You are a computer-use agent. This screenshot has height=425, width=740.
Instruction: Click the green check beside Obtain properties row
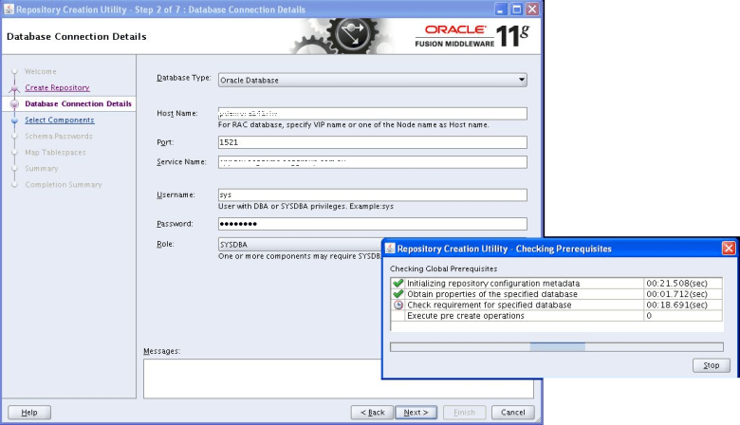coord(398,294)
